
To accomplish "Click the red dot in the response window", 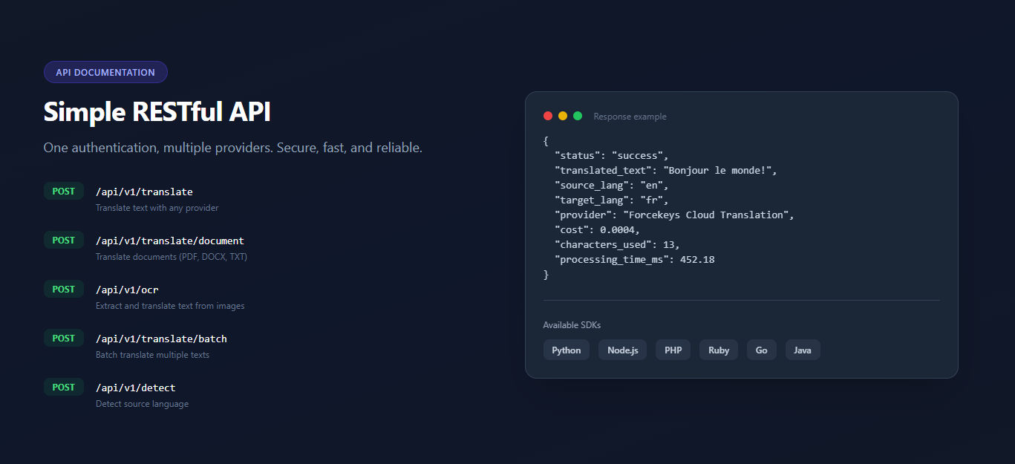I will [x=548, y=116].
